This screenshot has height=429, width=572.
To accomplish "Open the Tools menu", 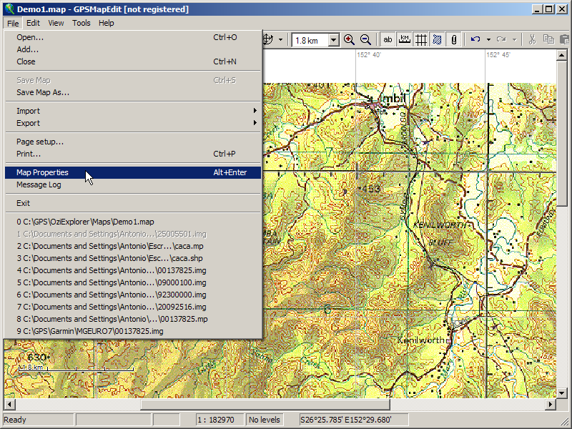I will click(82, 23).
